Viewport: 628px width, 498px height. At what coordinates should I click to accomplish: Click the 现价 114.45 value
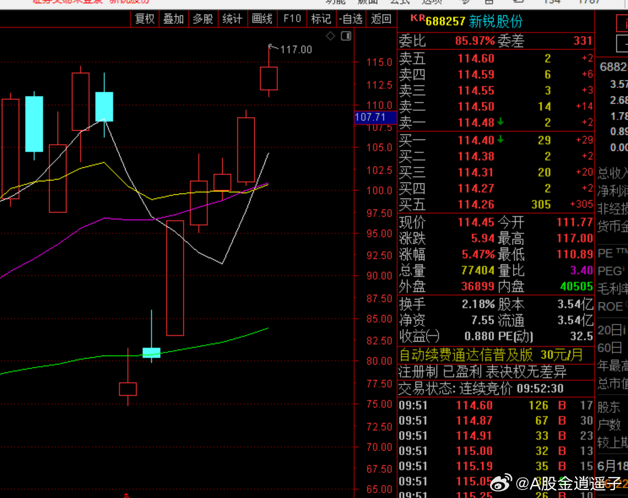pyautogui.click(x=476, y=222)
